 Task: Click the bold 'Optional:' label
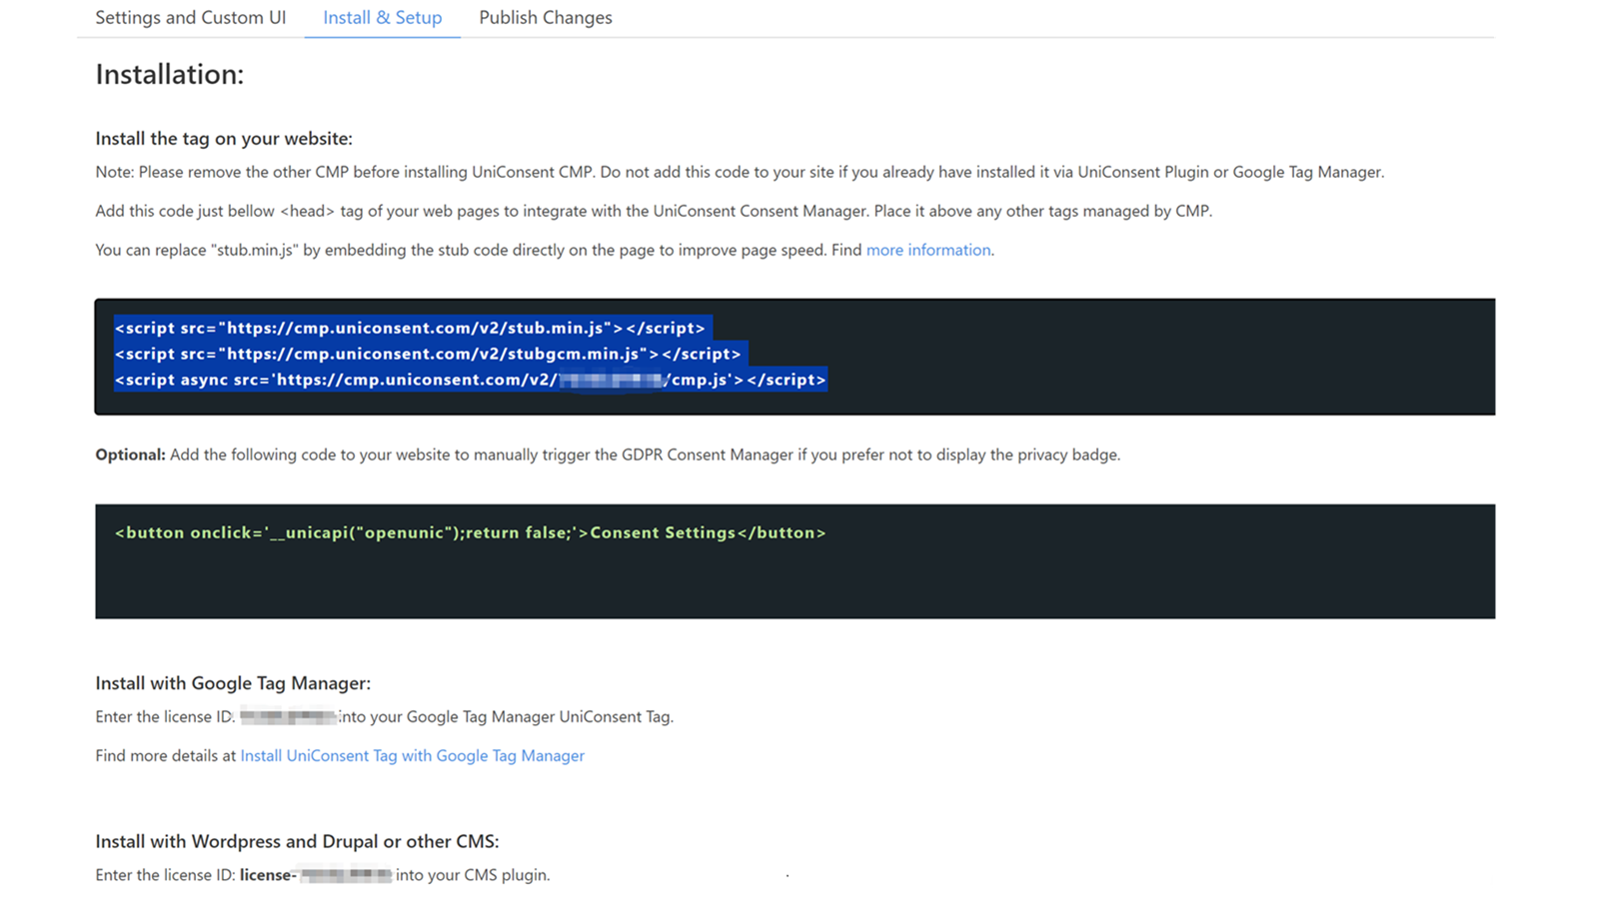[x=130, y=454]
